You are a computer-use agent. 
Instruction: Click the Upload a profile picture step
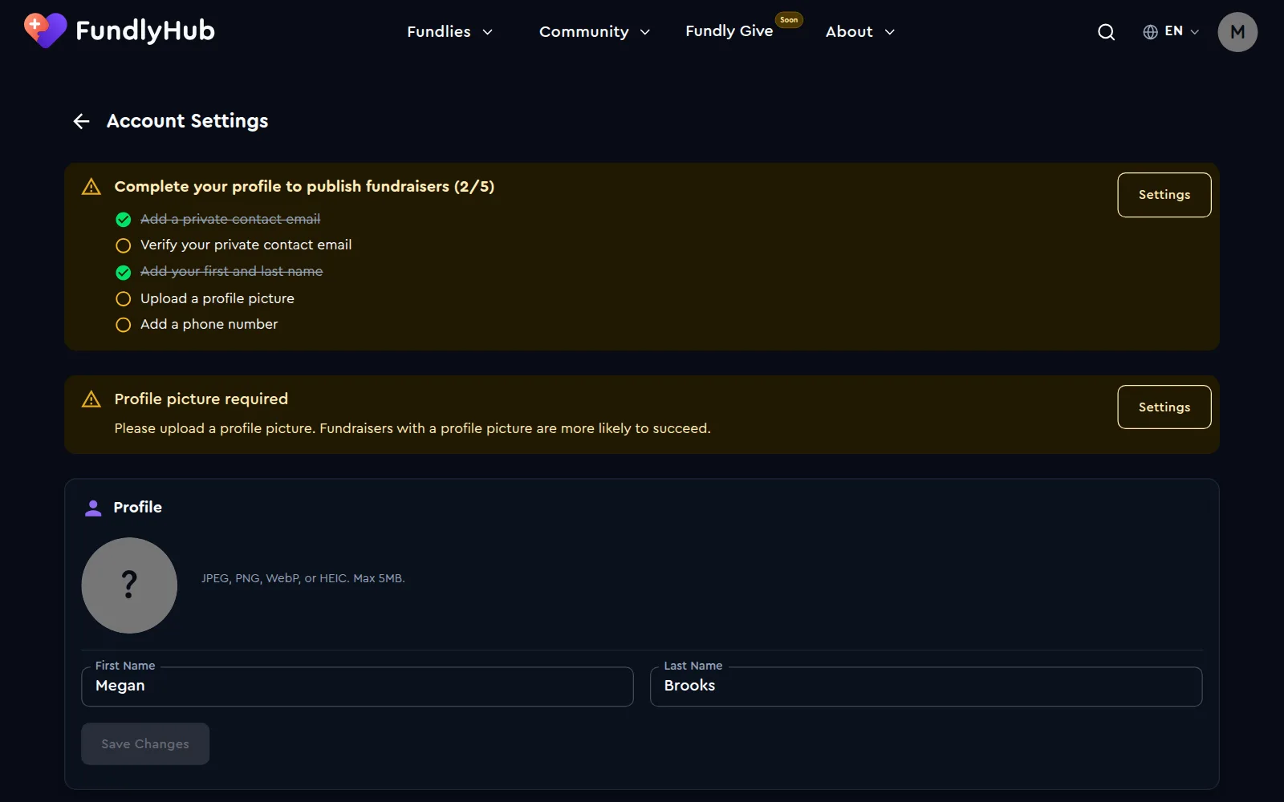217,299
